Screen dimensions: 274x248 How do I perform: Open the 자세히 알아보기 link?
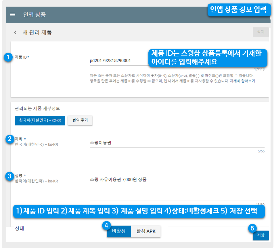242,81
